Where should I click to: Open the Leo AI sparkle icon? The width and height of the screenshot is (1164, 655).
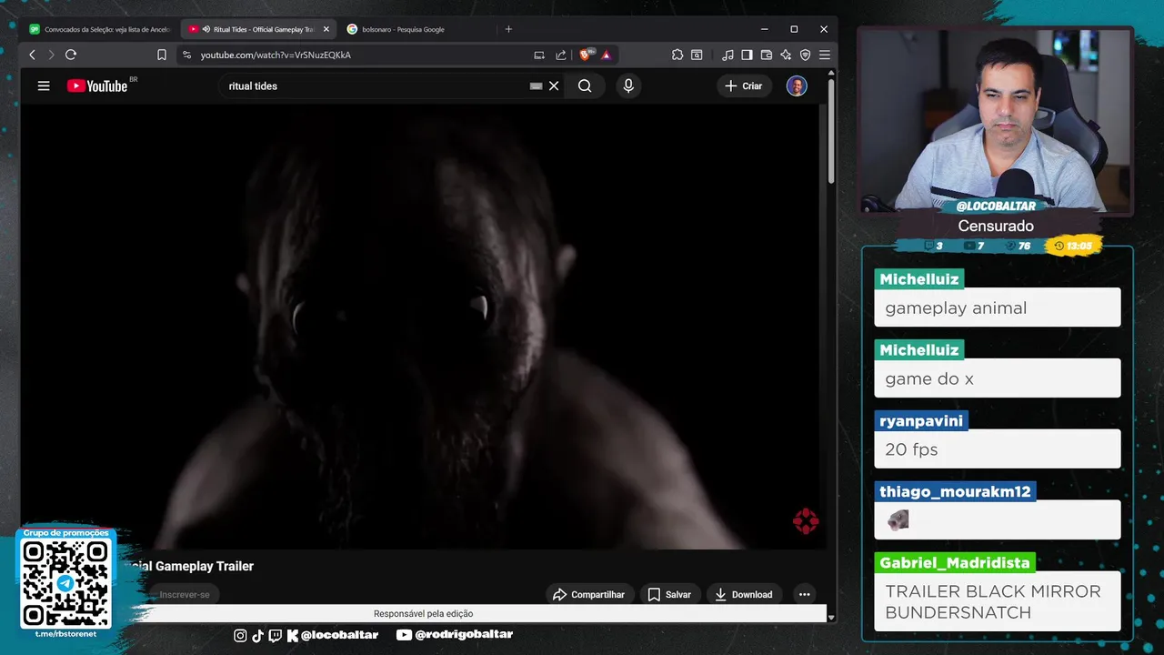[786, 55]
